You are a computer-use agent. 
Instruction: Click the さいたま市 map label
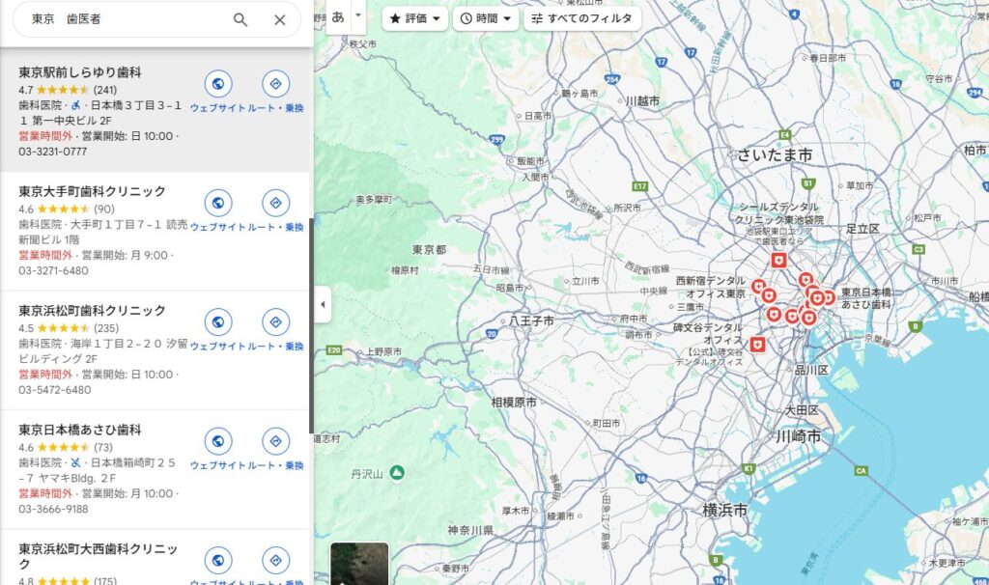click(x=775, y=155)
